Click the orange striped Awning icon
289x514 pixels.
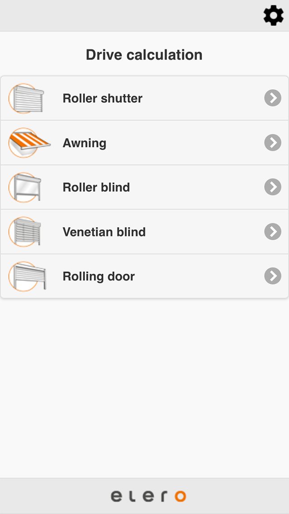tap(29, 143)
